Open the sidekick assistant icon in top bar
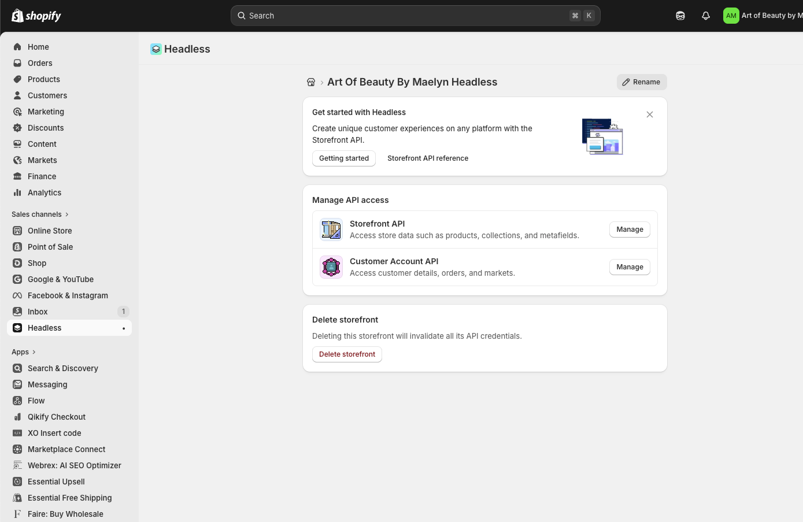This screenshot has height=522, width=803. coord(680,16)
